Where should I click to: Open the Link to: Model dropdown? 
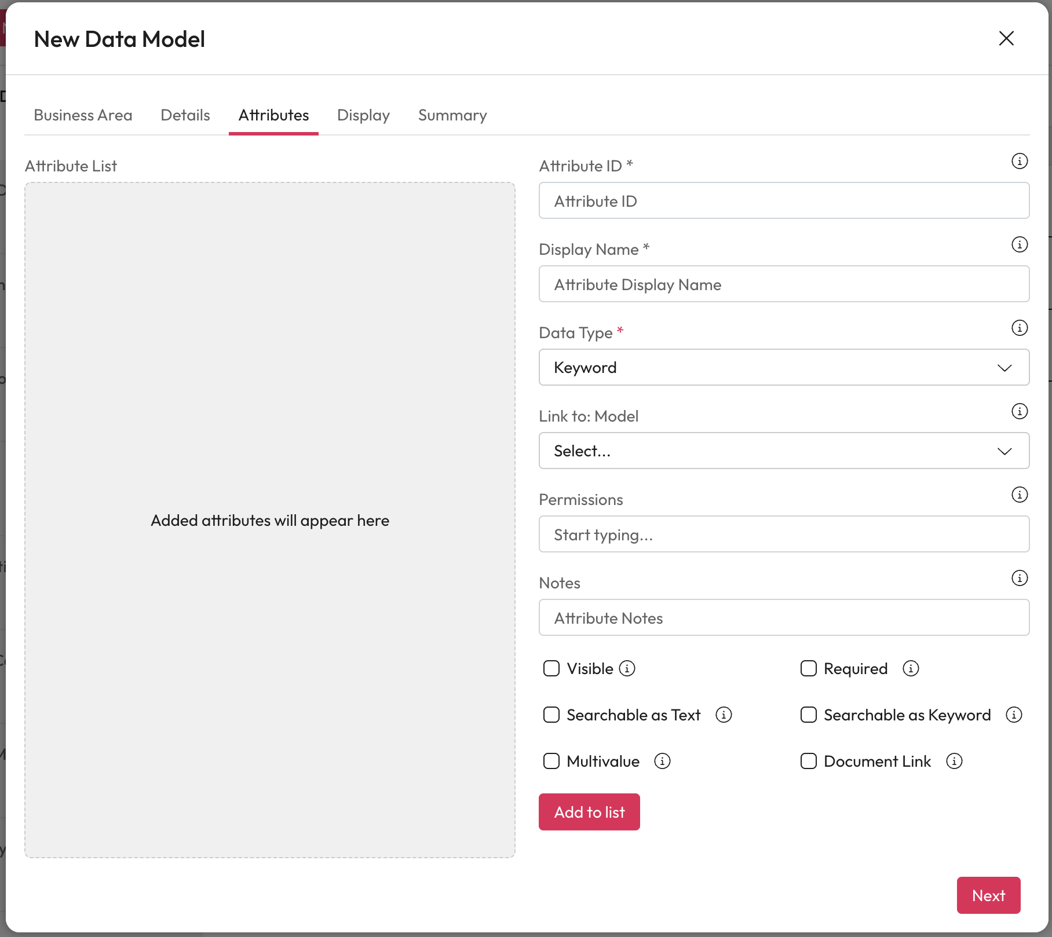(x=784, y=451)
